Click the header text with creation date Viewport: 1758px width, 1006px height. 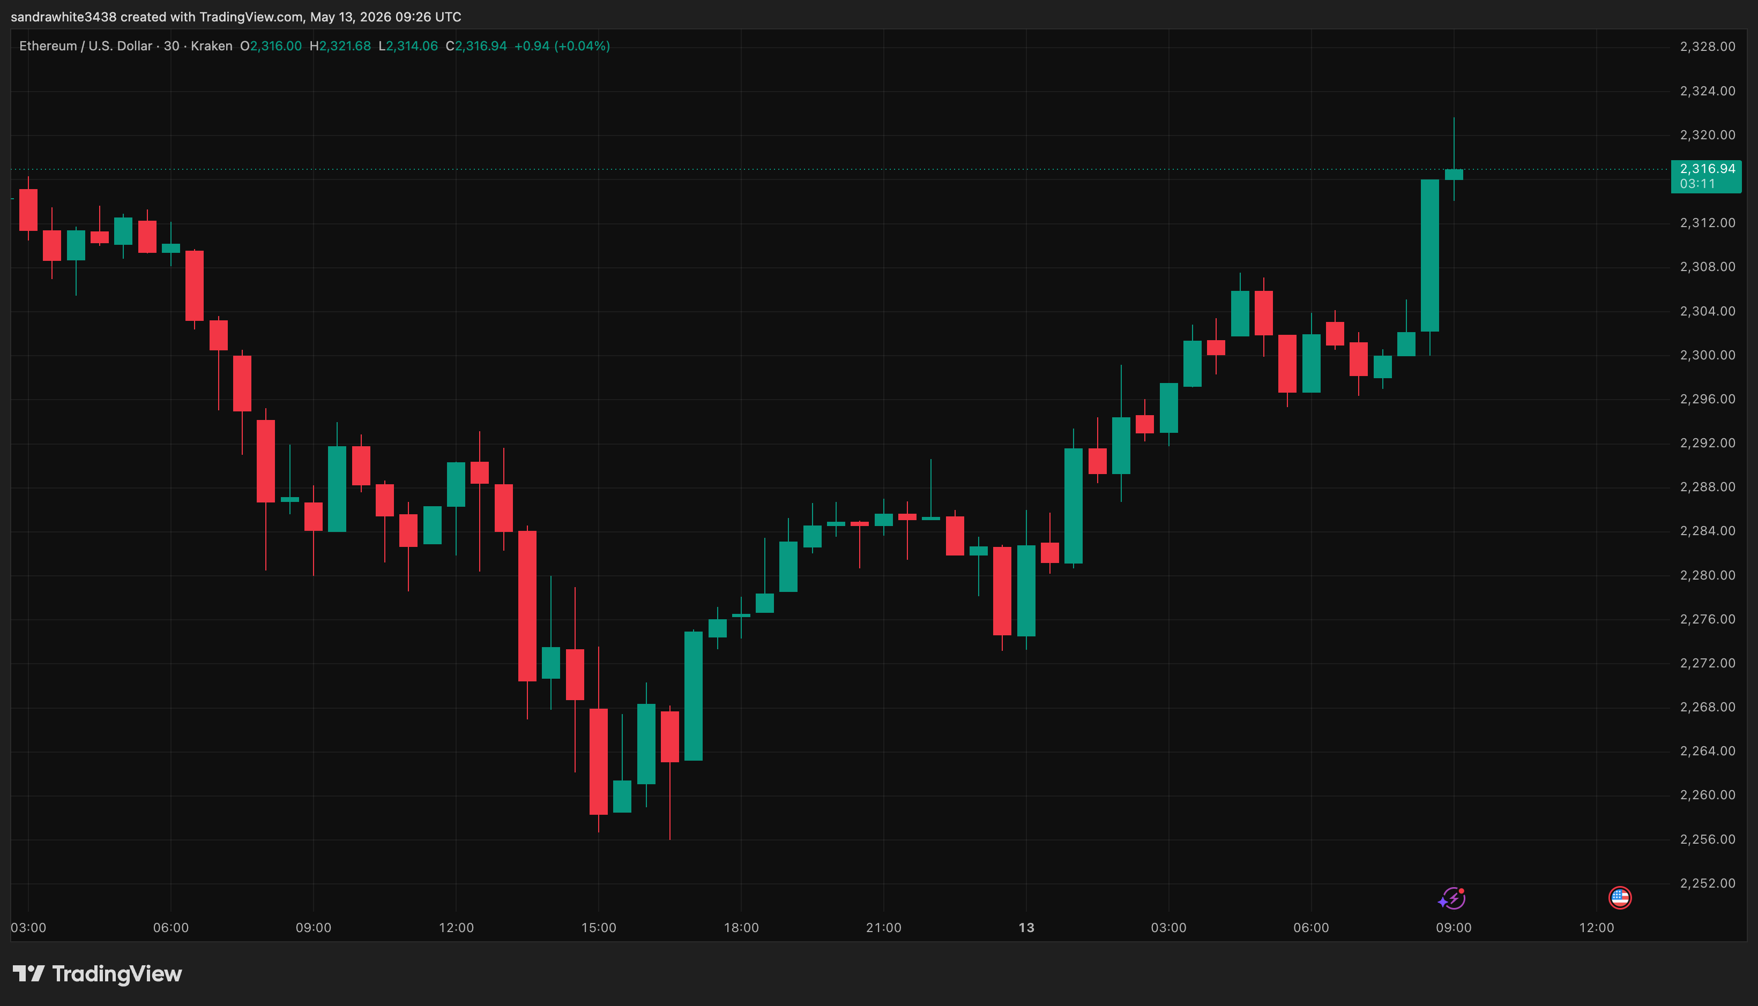pyautogui.click(x=236, y=17)
